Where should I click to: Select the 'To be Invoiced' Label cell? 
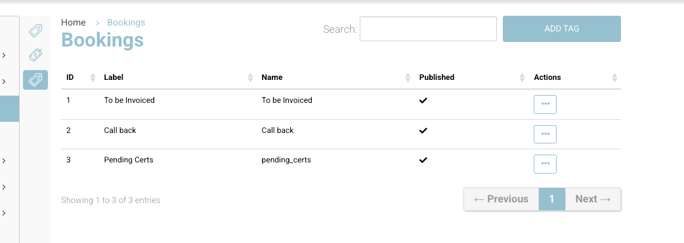click(129, 100)
